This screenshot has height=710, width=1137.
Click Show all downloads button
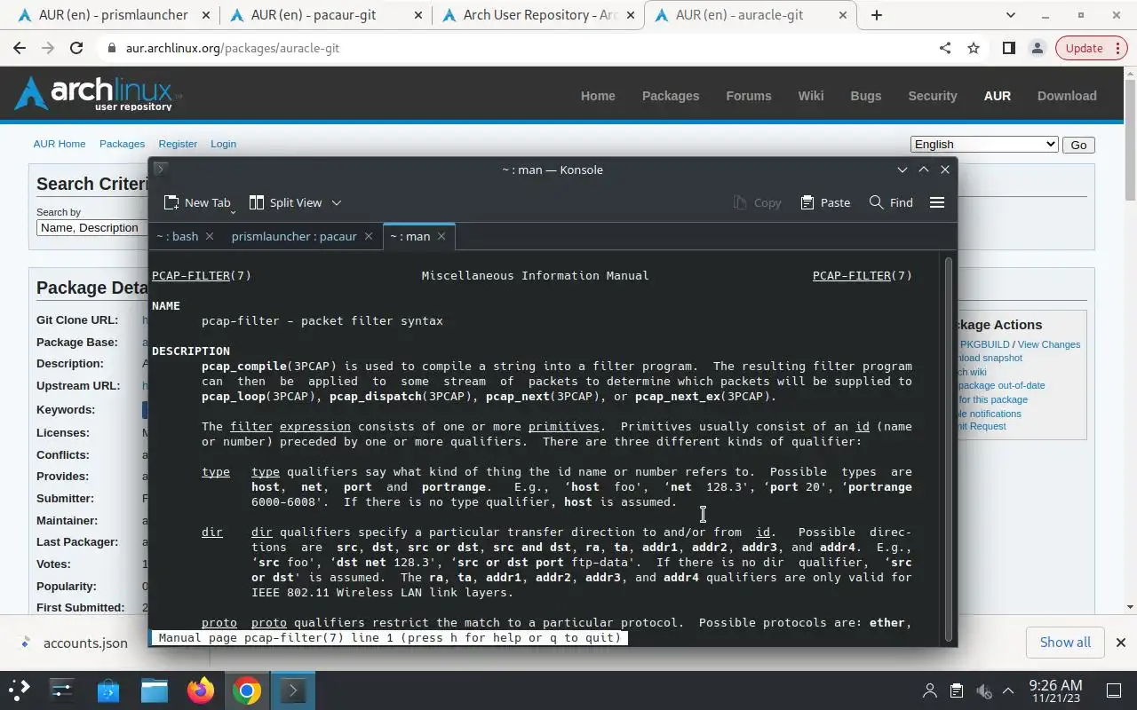(x=1065, y=642)
